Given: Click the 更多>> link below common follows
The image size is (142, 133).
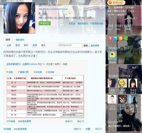Looking at the screenshot, I should (x=135, y=68).
